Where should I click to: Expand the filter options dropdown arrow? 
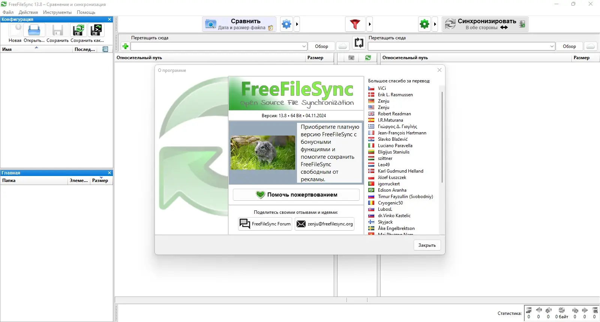pyautogui.click(x=370, y=24)
